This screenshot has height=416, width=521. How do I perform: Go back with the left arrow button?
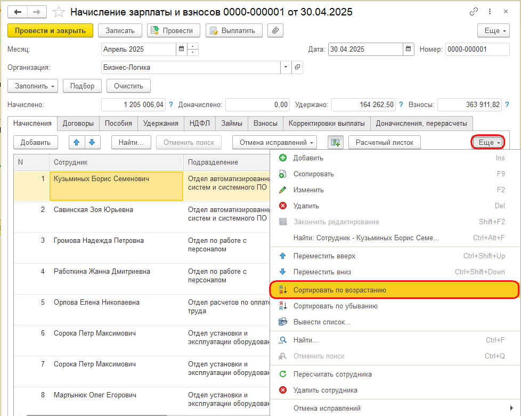(18, 12)
